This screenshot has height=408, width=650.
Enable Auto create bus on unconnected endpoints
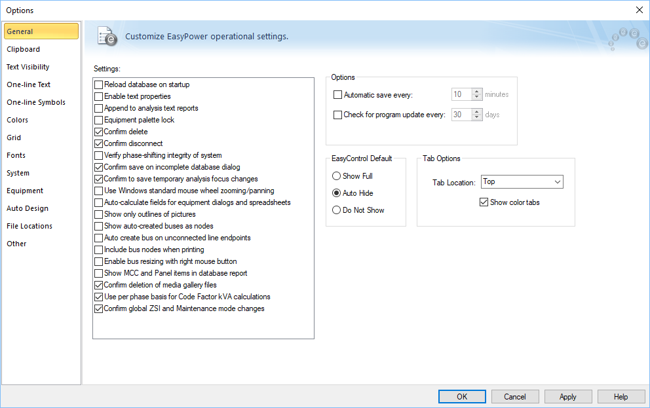(99, 238)
